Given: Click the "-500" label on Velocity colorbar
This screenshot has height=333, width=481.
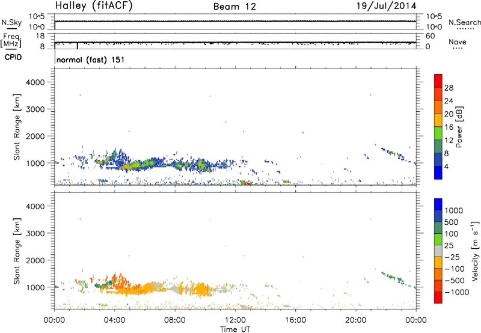Looking at the screenshot, I should [x=454, y=280].
